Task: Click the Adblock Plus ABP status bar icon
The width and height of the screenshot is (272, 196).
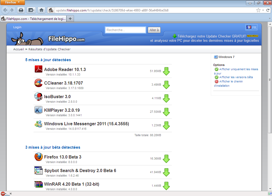Action: [x=3, y=194]
